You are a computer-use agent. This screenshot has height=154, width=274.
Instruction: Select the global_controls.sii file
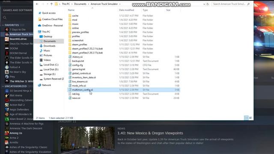[81, 73]
